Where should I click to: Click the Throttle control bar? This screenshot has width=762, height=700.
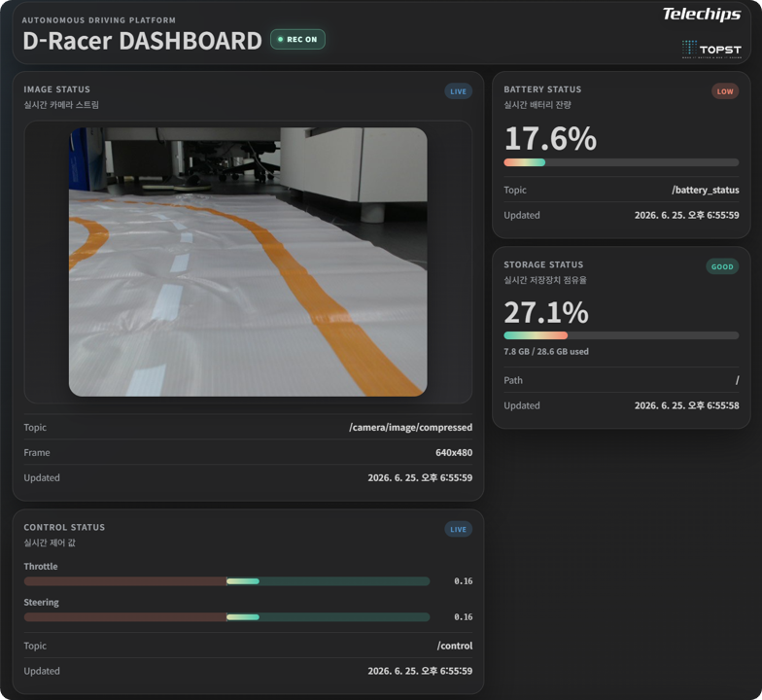coord(227,581)
